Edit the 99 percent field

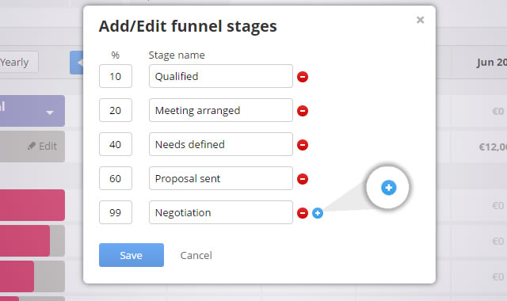(116, 212)
